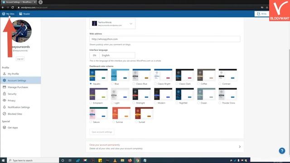Open Sticky Notes from the taskbar
The width and height of the screenshot is (290, 163).
tap(100, 160)
